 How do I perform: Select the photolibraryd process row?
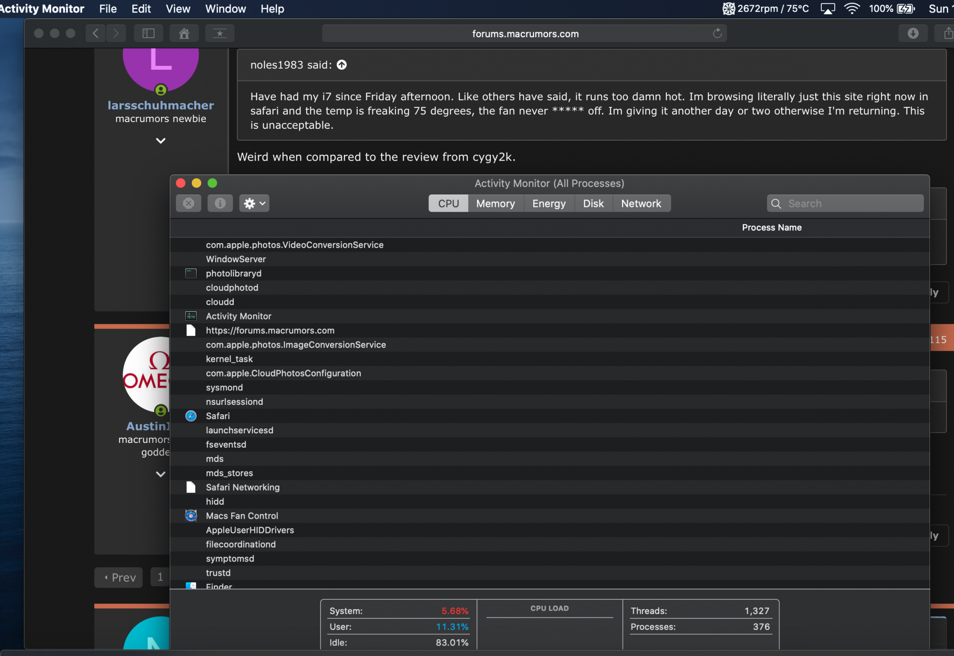(x=550, y=274)
